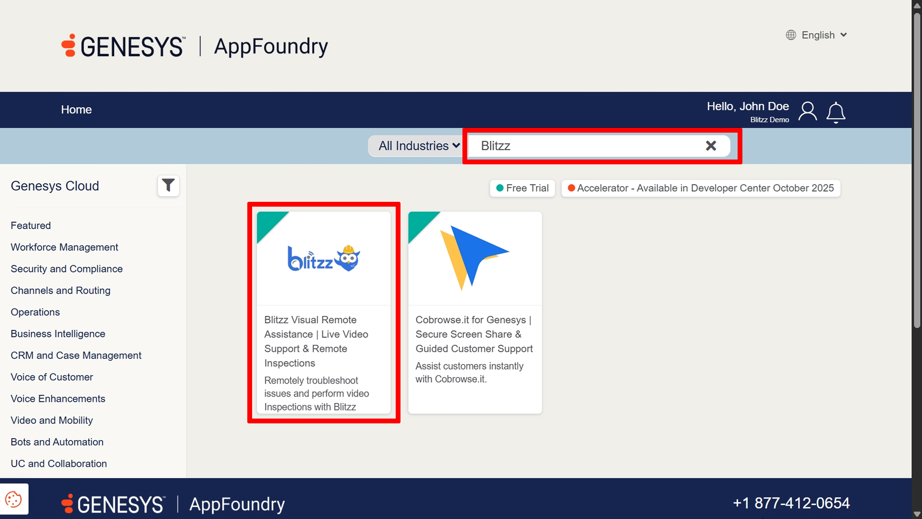Screen dimensions: 922x519
Task: Click the Blitzz app logo thumbnail
Action: pyautogui.click(x=324, y=259)
